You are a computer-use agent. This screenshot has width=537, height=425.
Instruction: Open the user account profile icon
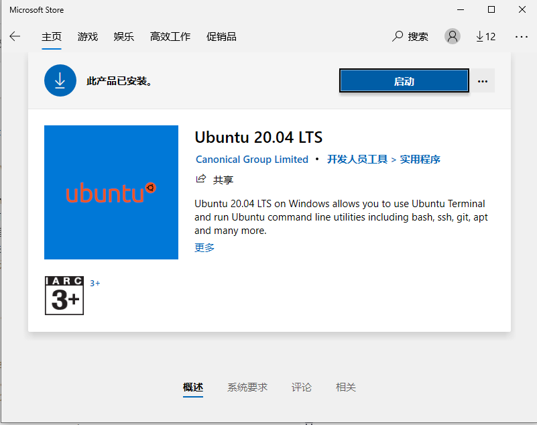tap(452, 36)
